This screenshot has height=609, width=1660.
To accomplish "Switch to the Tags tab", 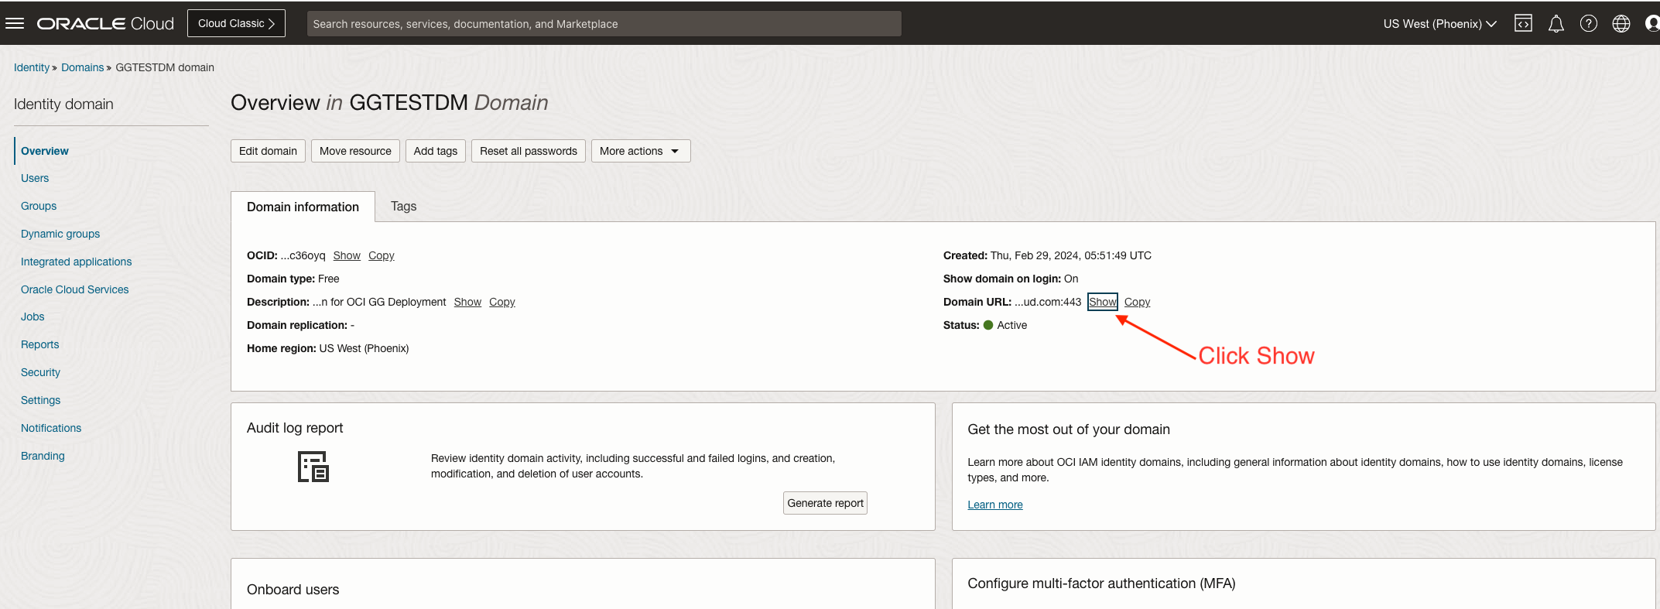I will coord(403,207).
